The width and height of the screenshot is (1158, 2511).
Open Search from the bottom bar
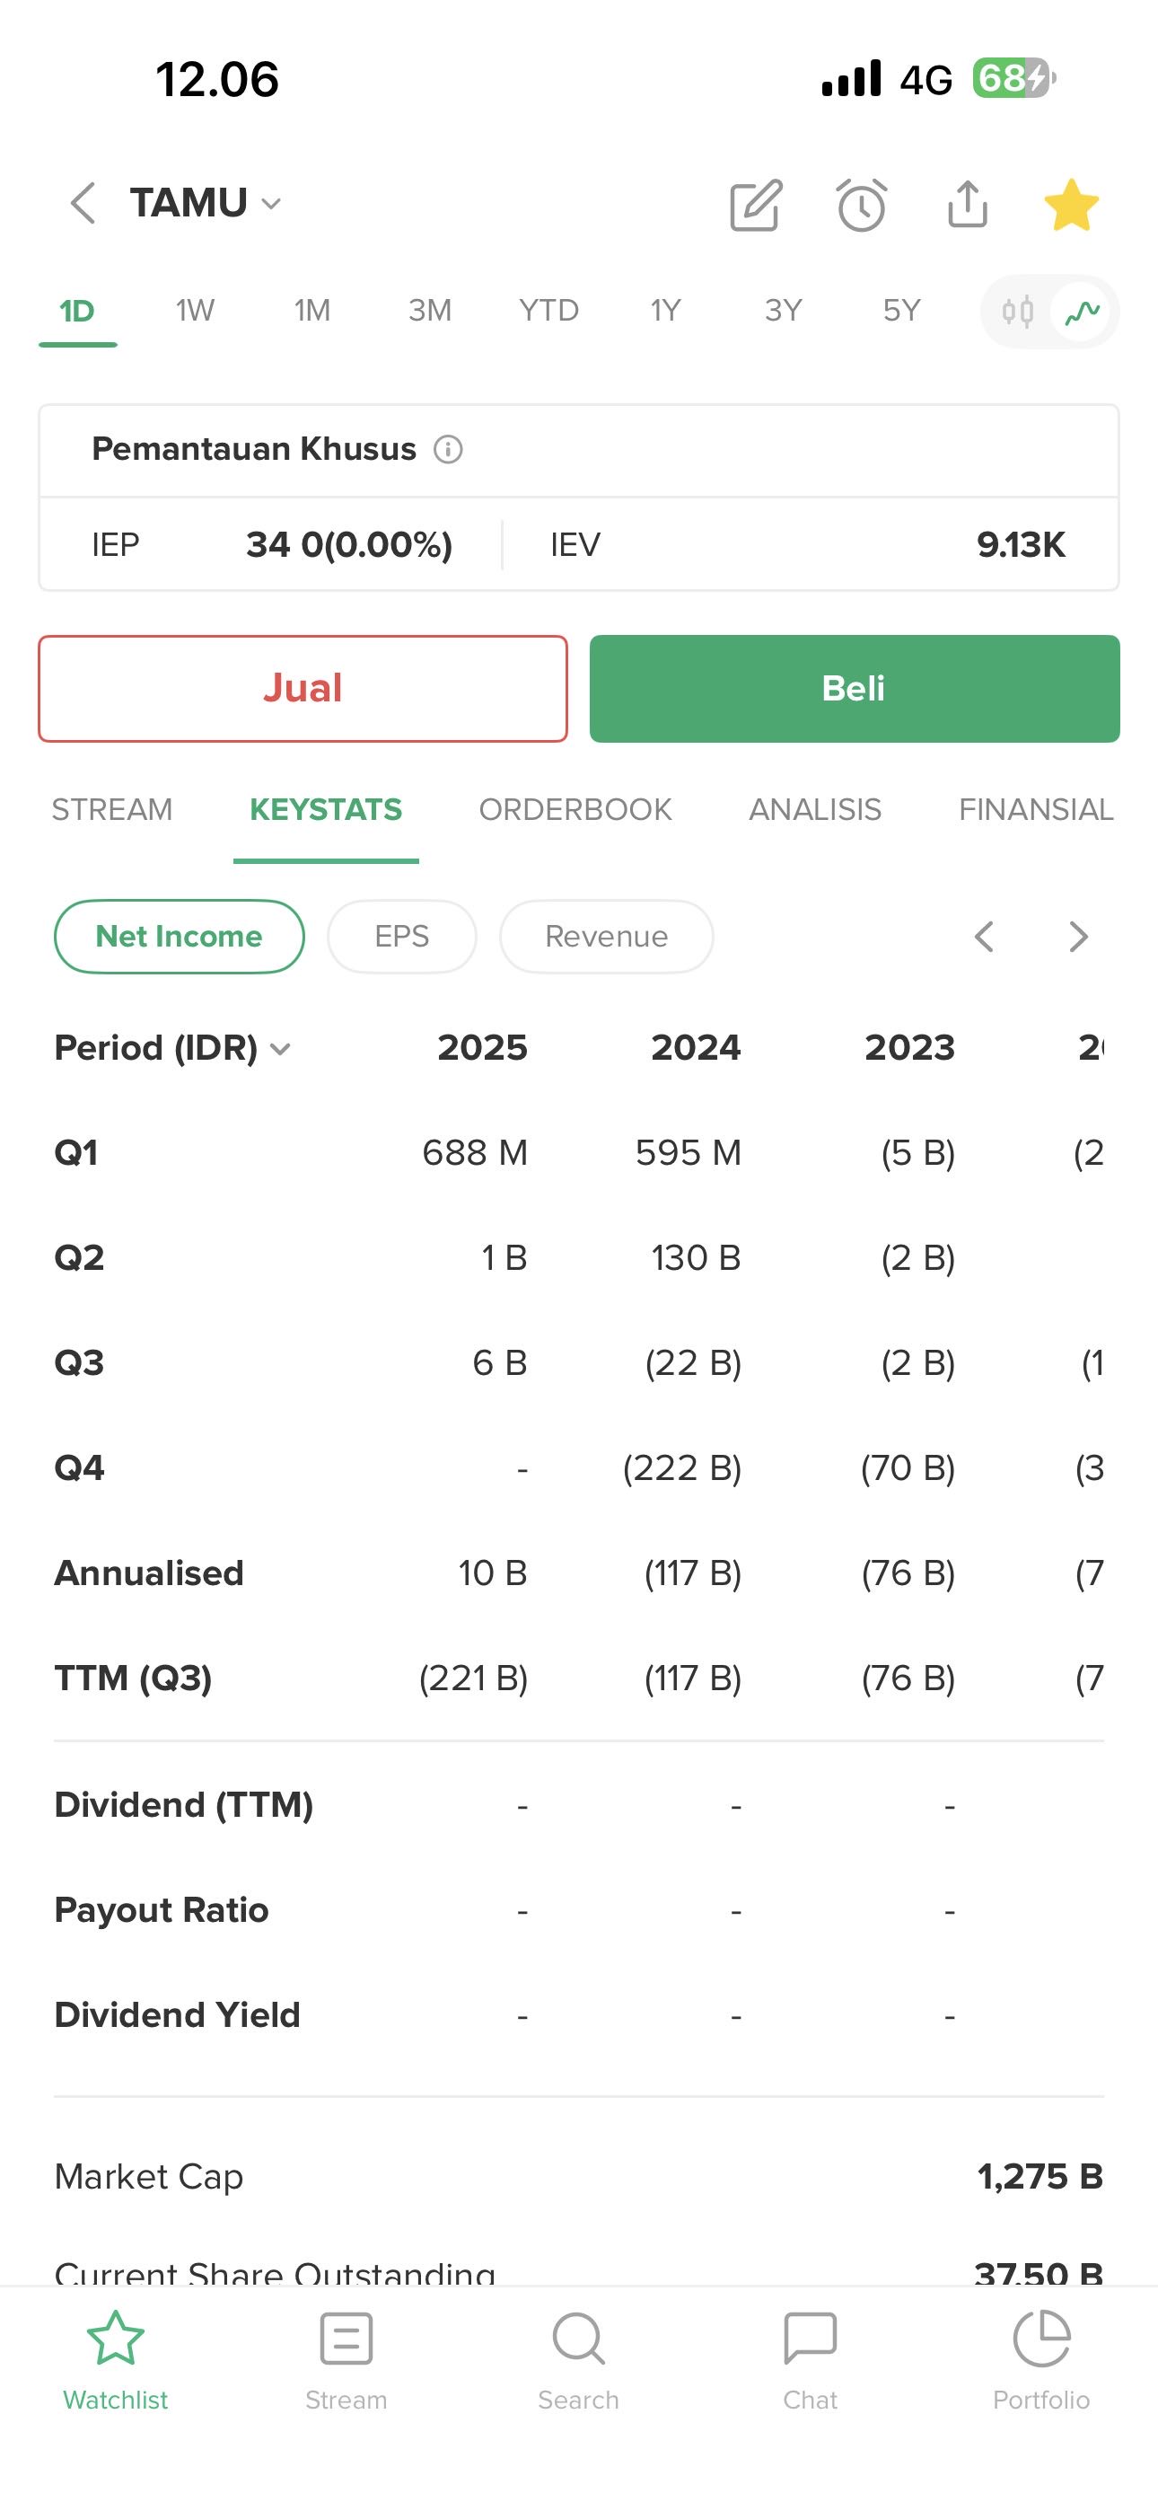pyautogui.click(x=578, y=2356)
